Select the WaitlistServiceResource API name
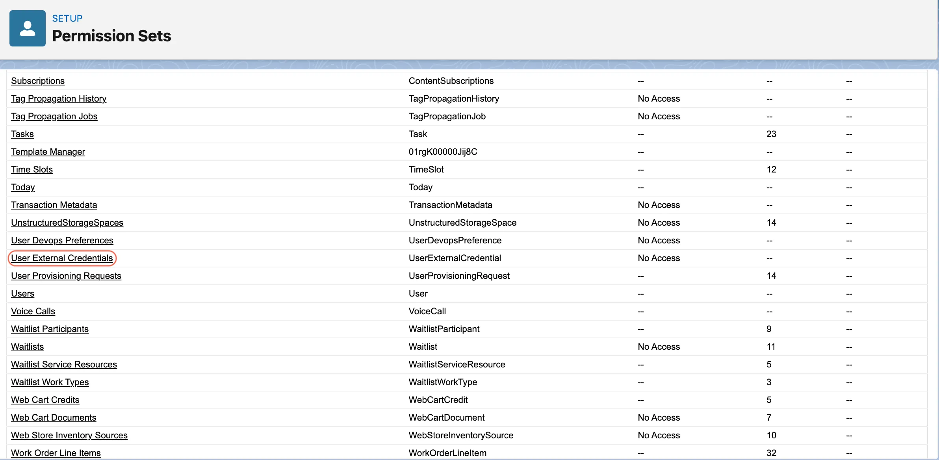 coord(457,364)
